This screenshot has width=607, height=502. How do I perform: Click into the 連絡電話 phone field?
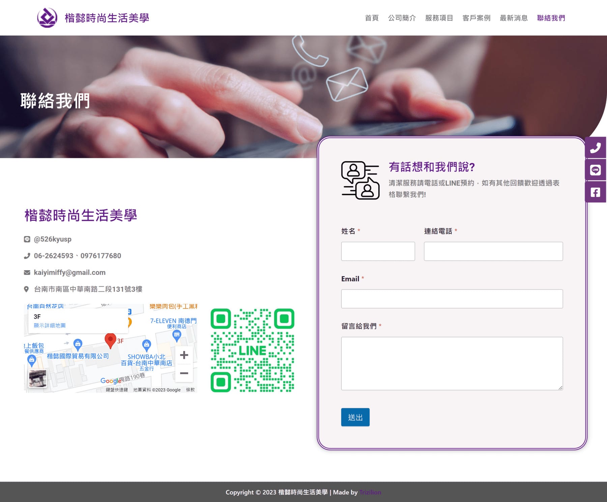coord(493,251)
